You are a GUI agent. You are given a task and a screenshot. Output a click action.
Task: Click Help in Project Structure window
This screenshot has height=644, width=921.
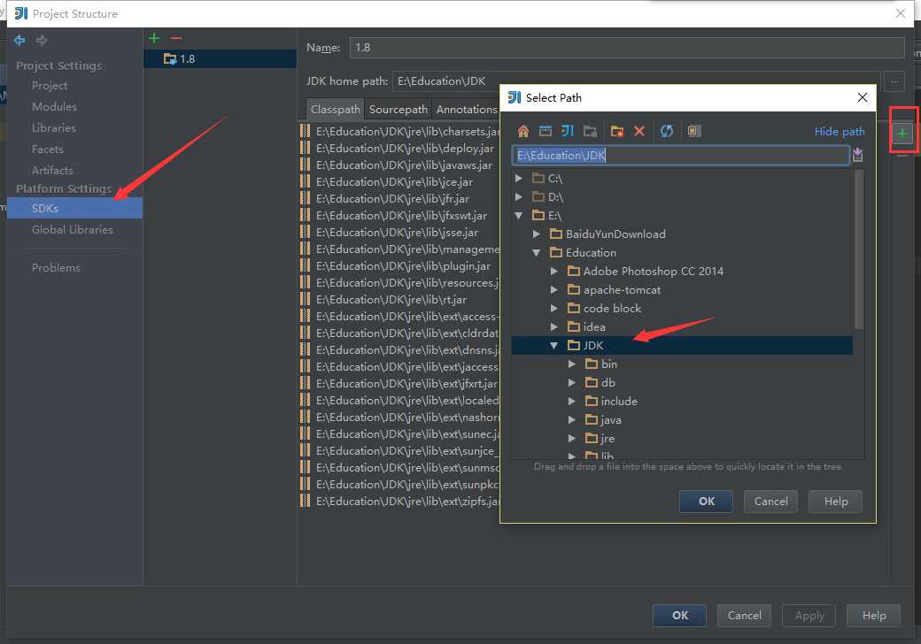click(873, 616)
